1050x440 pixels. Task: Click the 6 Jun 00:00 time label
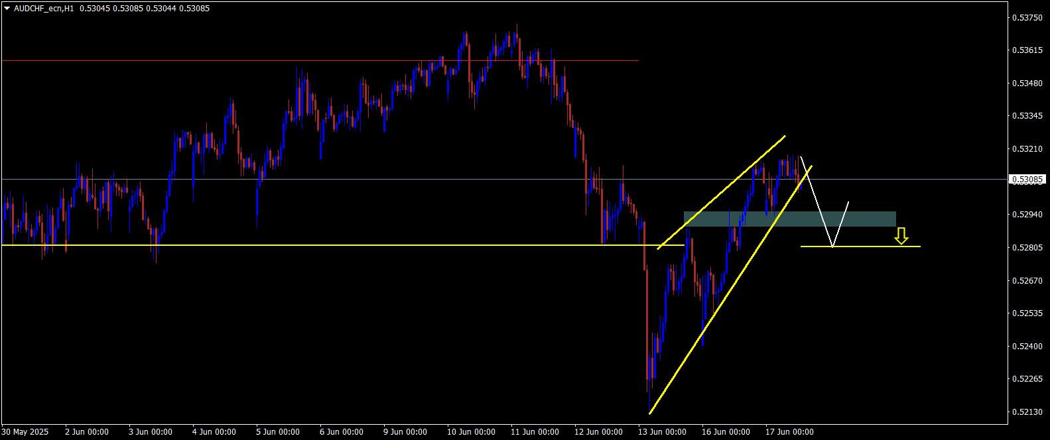(342, 432)
